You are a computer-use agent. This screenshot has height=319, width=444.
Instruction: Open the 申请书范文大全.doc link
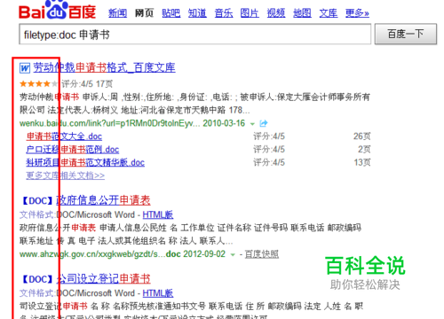click(64, 136)
